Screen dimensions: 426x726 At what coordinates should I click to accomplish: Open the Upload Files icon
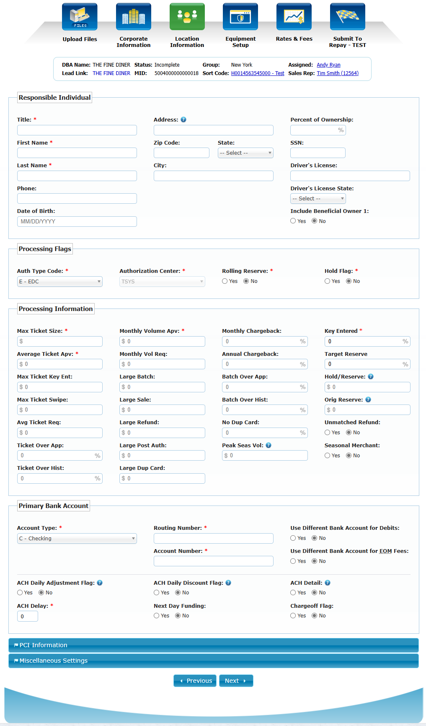(80, 17)
